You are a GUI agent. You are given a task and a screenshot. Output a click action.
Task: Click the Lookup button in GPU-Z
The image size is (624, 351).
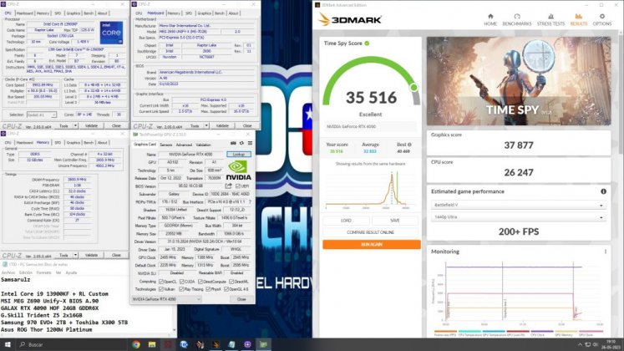point(239,154)
